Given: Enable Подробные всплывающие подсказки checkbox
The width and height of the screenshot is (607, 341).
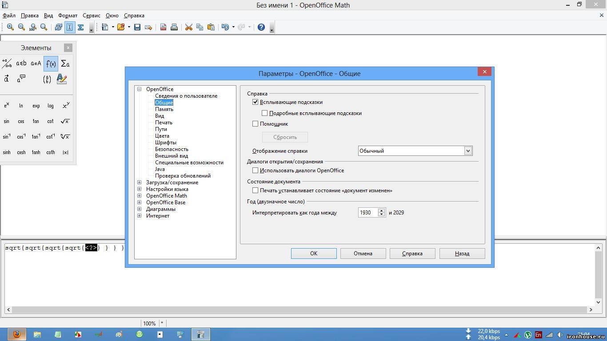Looking at the screenshot, I should tap(265, 113).
